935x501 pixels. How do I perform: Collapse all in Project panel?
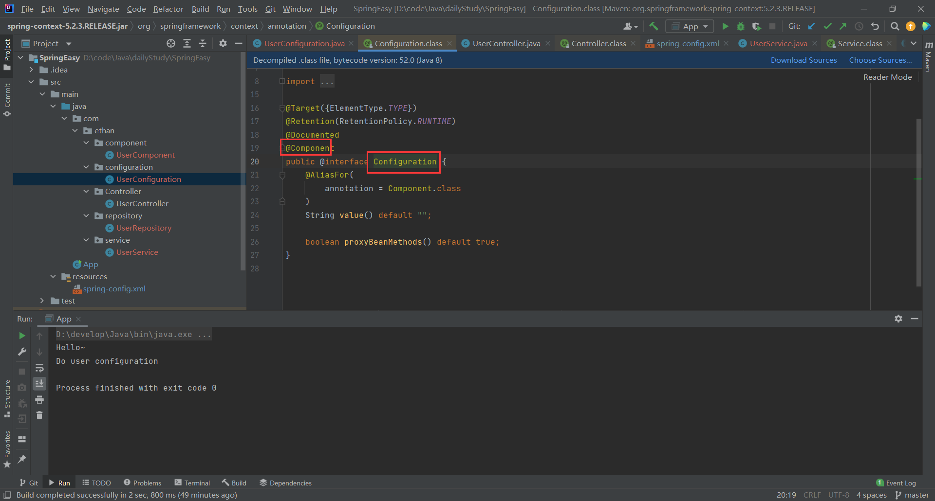coord(203,43)
